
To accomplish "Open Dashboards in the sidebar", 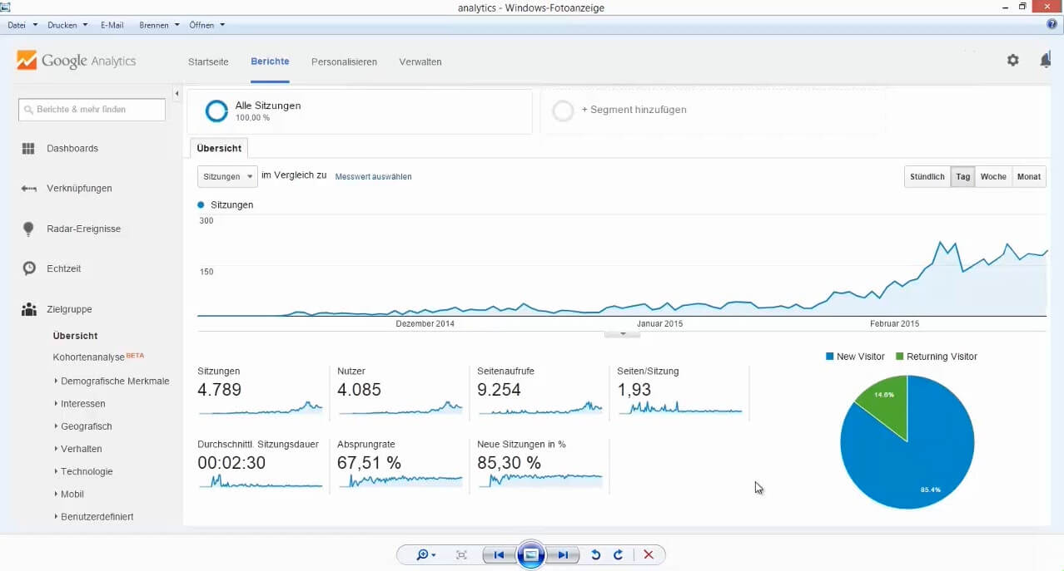I will tap(72, 148).
